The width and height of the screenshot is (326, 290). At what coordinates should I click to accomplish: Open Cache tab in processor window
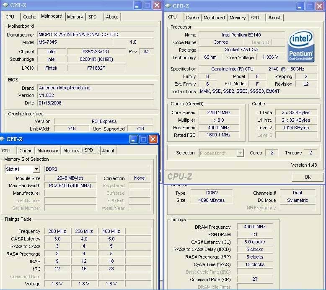coord(192,18)
